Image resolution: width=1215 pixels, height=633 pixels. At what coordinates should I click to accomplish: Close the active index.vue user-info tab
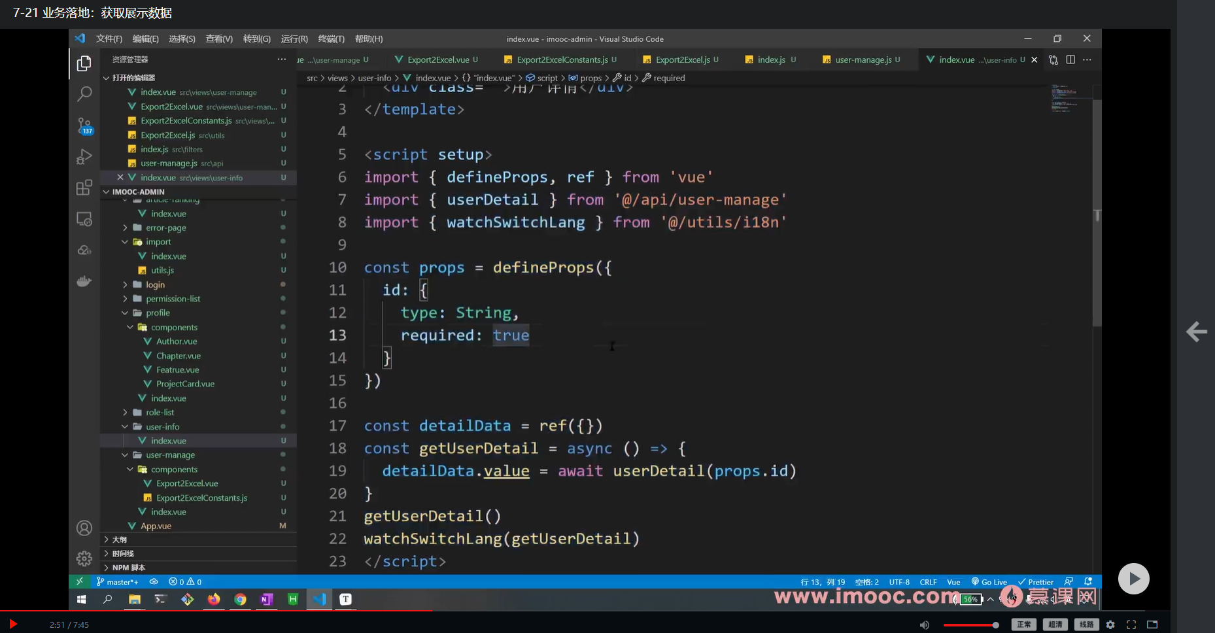[1035, 60]
